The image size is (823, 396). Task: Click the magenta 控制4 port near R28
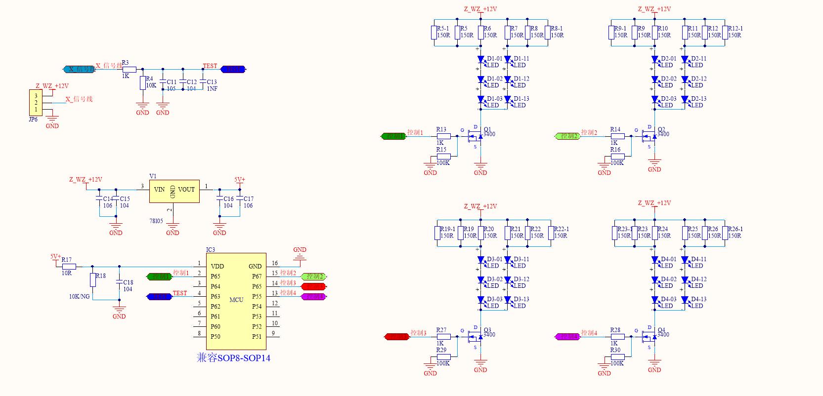[x=567, y=337]
